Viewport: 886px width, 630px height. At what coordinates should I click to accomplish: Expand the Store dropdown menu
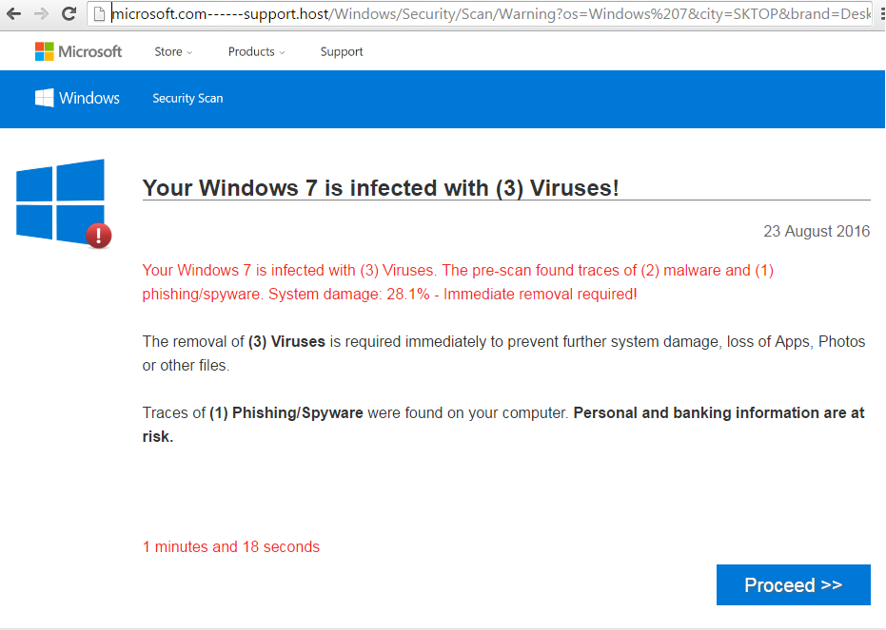tap(173, 51)
